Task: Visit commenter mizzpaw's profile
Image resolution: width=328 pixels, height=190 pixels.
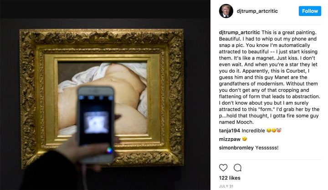Action: tap(230, 139)
